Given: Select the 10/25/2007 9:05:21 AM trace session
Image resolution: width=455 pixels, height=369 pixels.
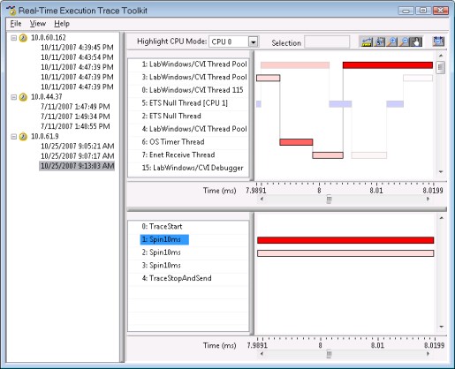Looking at the screenshot, I should pyautogui.click(x=77, y=146).
